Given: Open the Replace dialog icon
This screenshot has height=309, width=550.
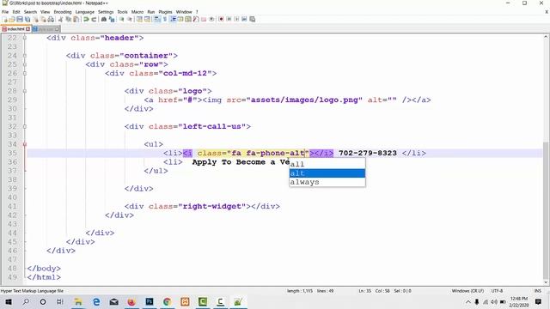Looking at the screenshot, I should click(112, 19).
